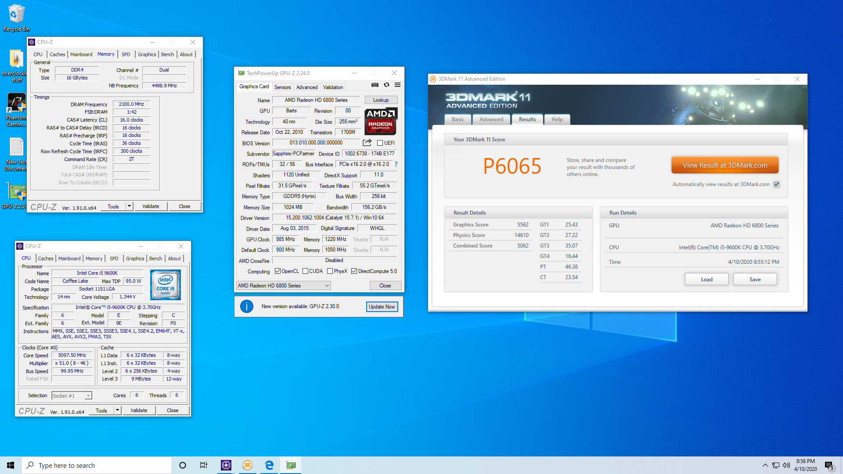843x474 pixels.
Task: Toggle CUDA checkbox in GPU-Z
Action: [305, 271]
